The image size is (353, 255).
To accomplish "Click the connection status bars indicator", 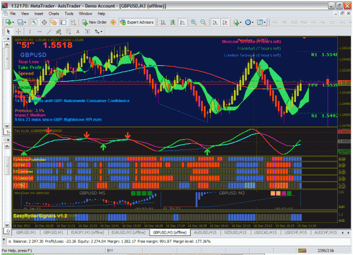I will tap(302, 250).
